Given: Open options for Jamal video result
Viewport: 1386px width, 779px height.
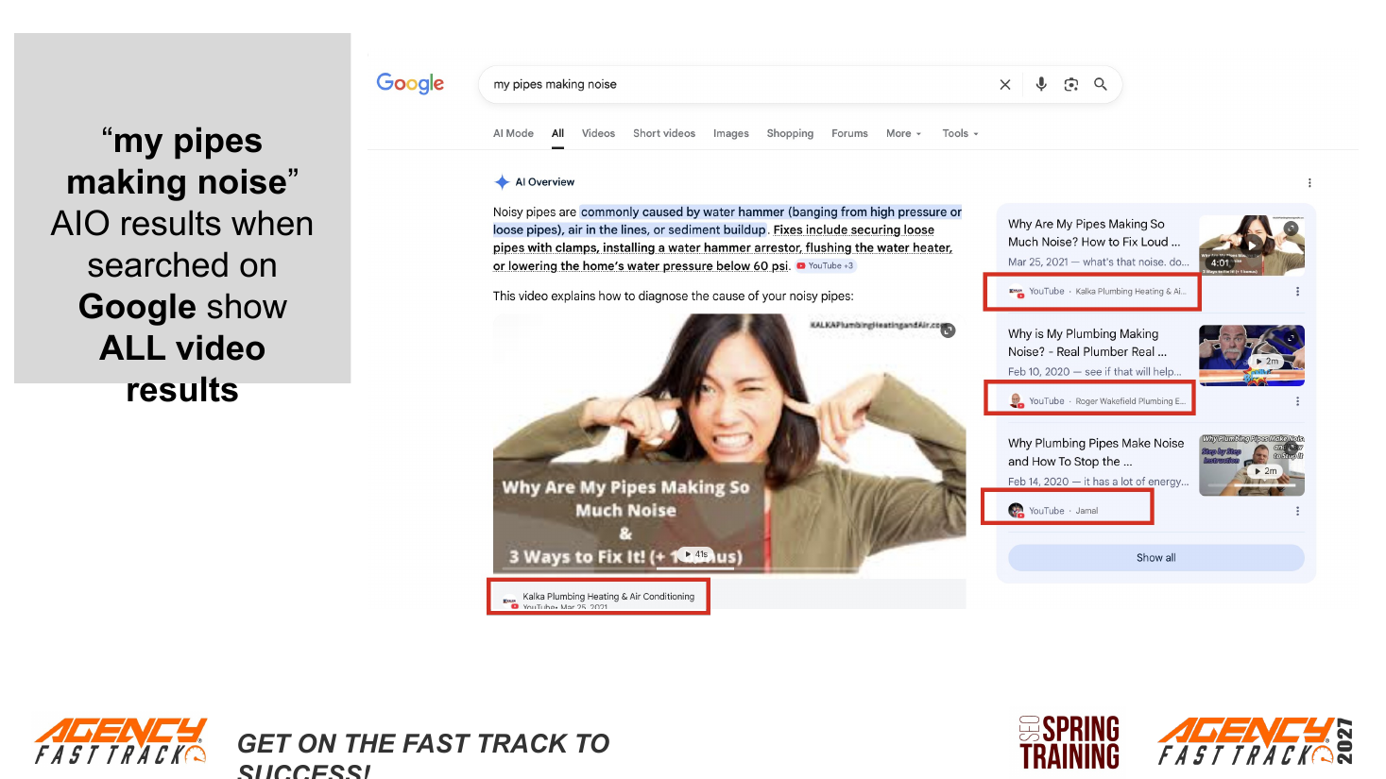Looking at the screenshot, I should [x=1297, y=511].
